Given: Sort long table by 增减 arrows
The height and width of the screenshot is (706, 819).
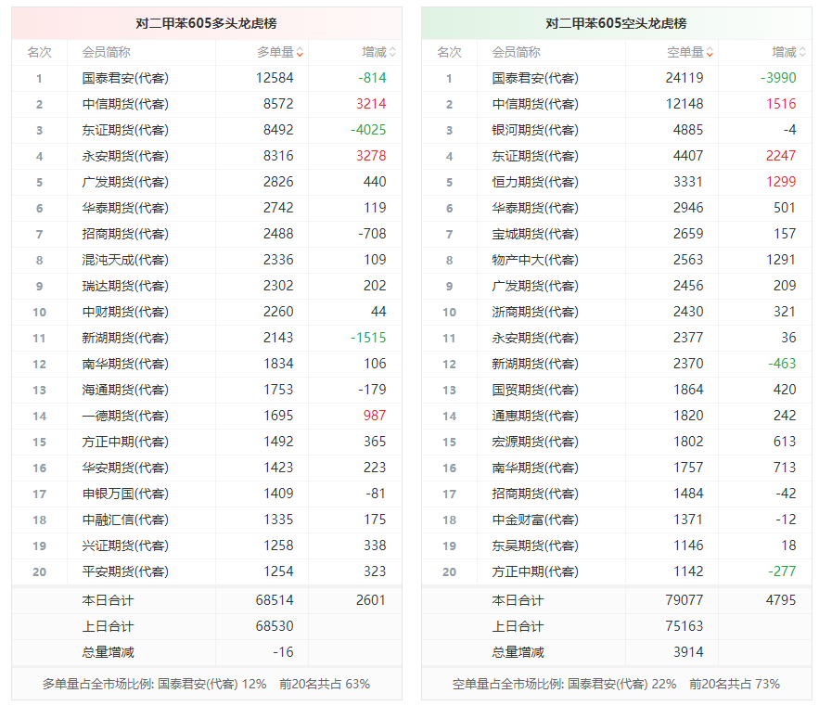Looking at the screenshot, I should point(392,52).
